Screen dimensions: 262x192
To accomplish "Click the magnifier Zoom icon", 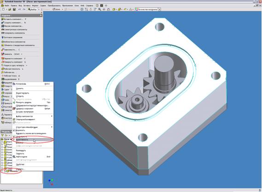I will pos(99,9).
